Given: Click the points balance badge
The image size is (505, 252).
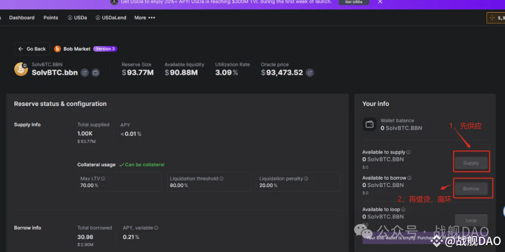Looking at the screenshot, I should click(x=496, y=18).
